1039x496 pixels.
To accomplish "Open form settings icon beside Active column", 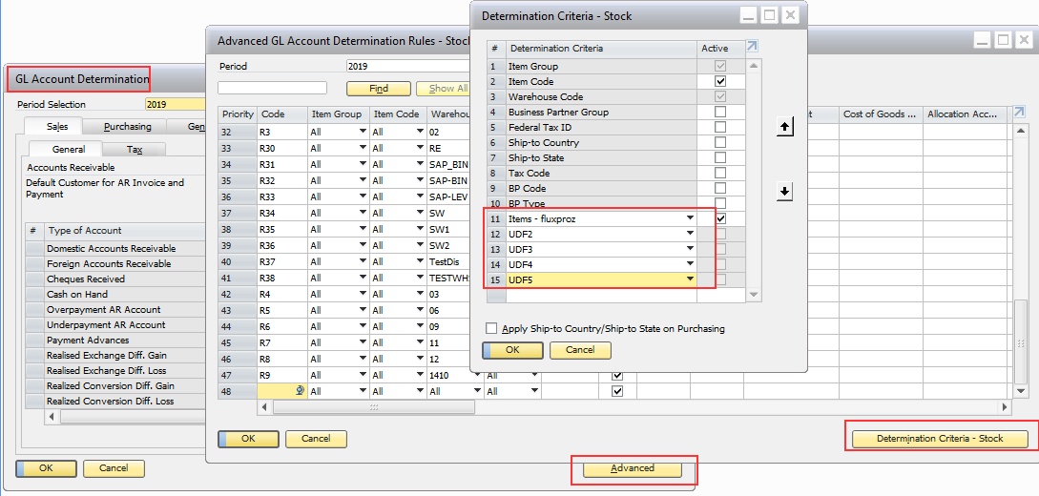I will [x=752, y=48].
